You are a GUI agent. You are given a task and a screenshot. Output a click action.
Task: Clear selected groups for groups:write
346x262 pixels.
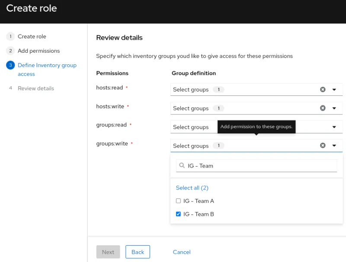pos(323,145)
